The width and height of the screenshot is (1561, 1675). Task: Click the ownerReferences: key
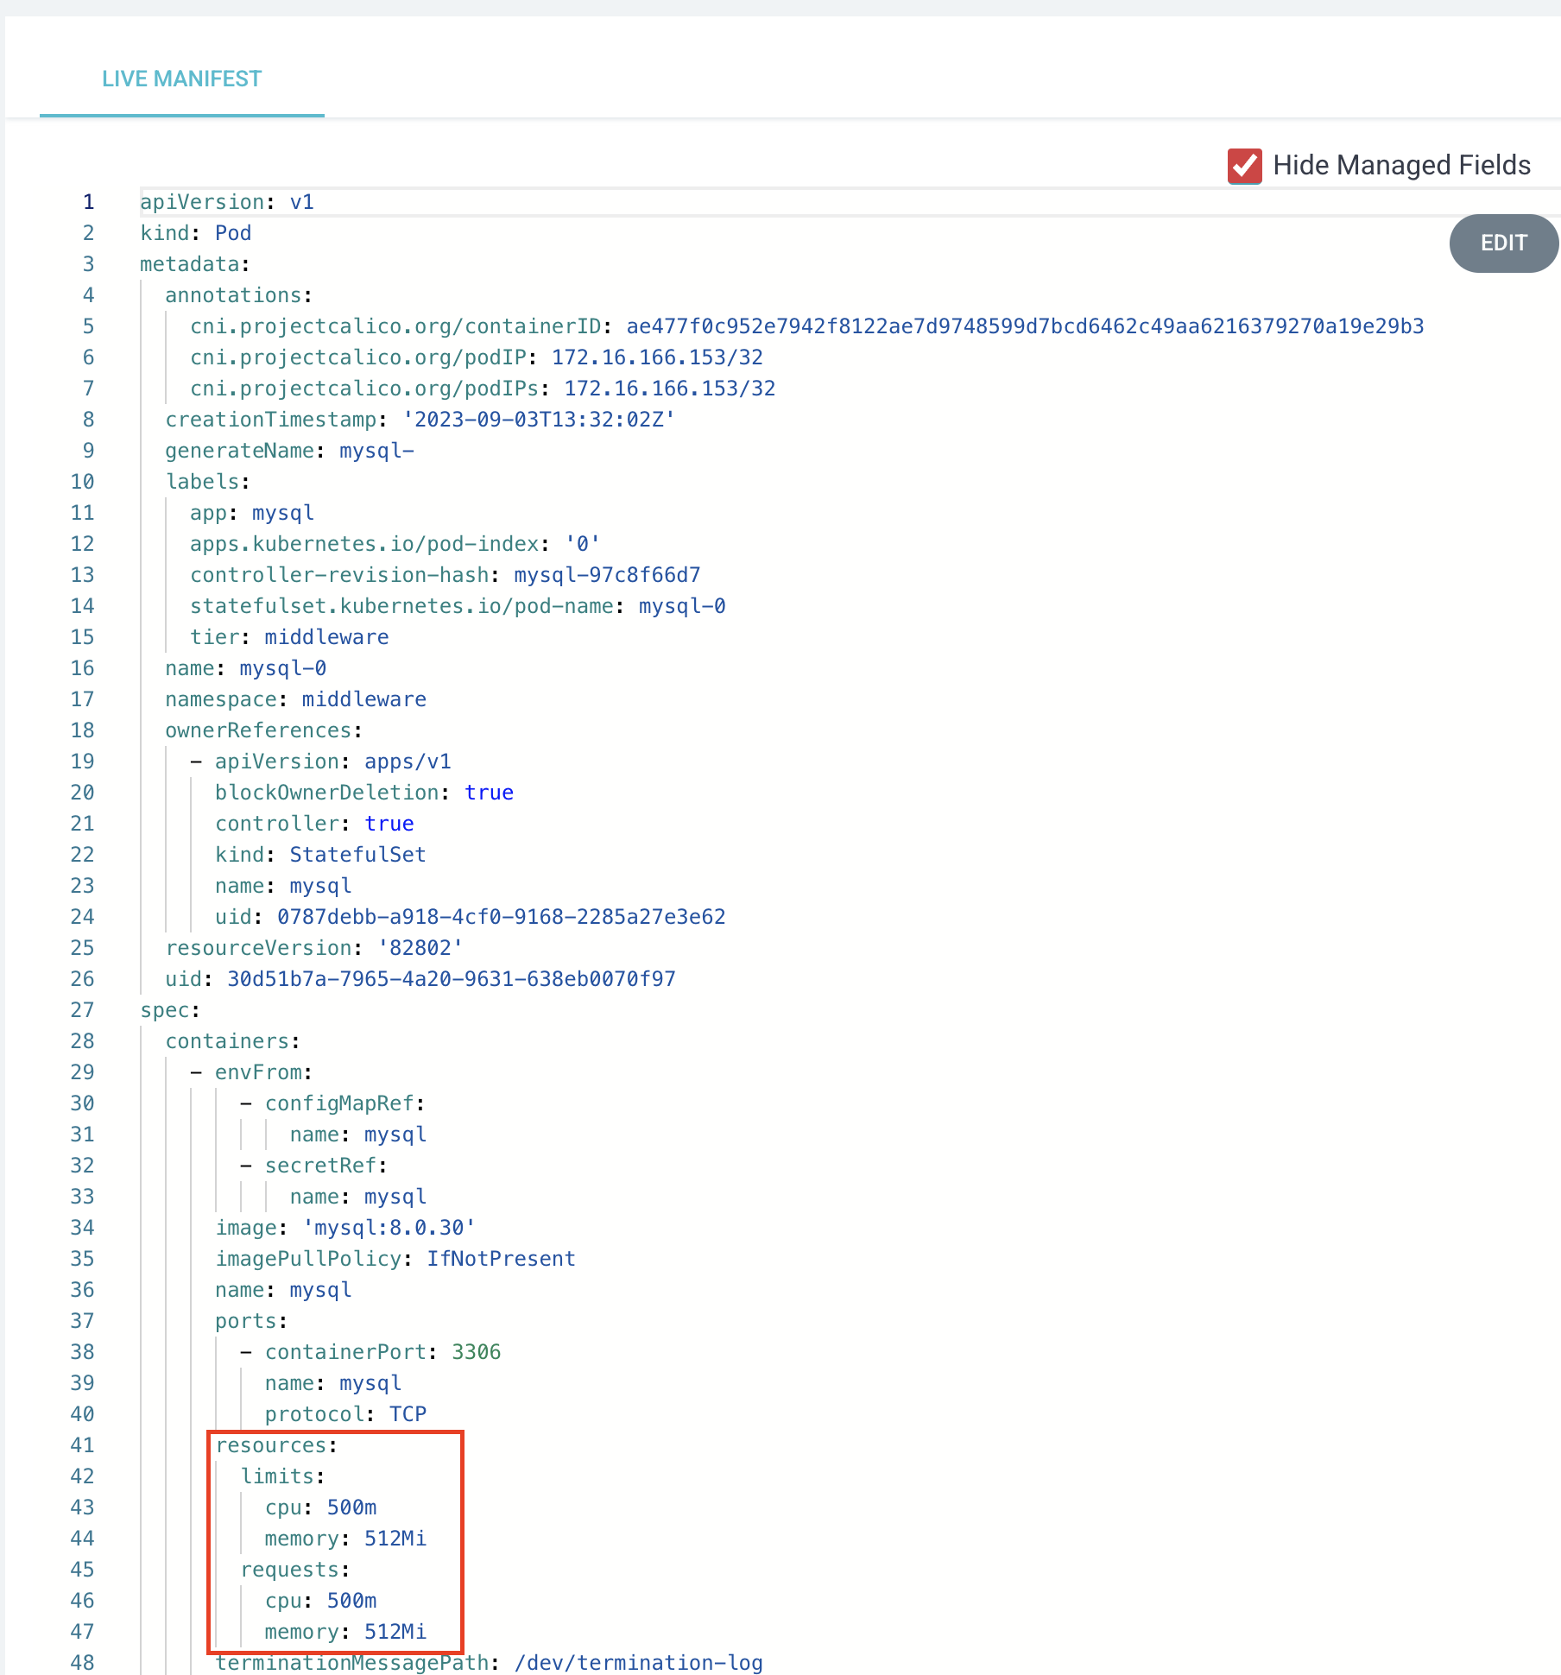(x=264, y=730)
